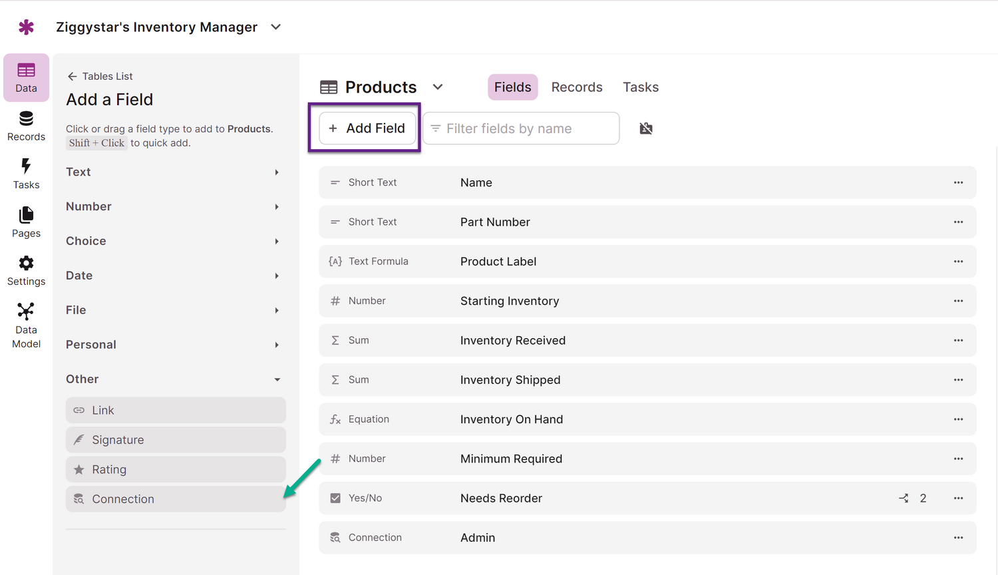This screenshot has width=998, height=575.
Task: Click the Filter fields by name box
Action: tap(521, 128)
